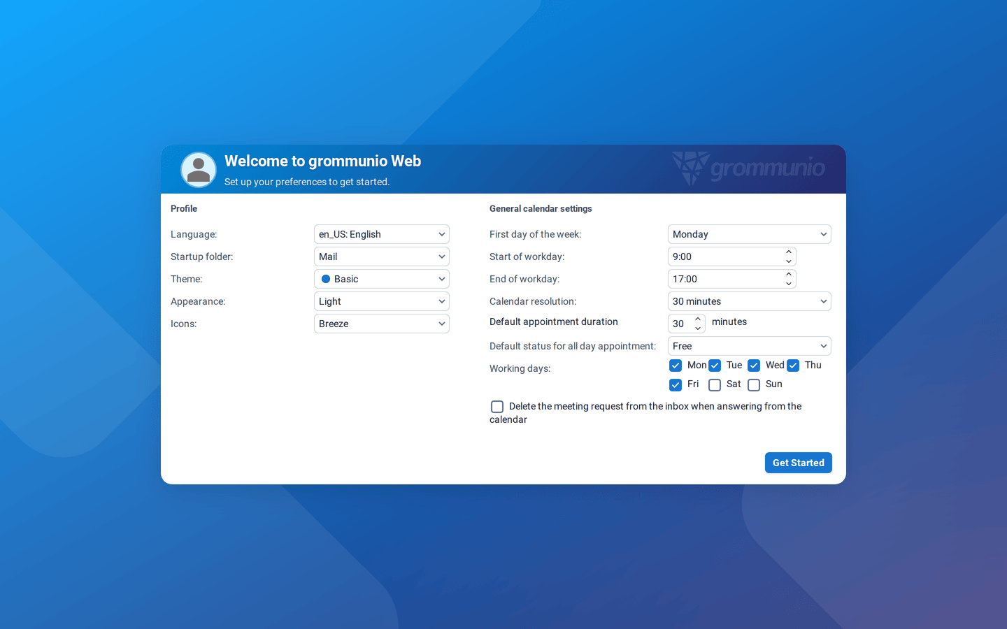Screen dimensions: 1007x629
Task: Enable Sun as a working day
Action: pyautogui.click(x=754, y=385)
